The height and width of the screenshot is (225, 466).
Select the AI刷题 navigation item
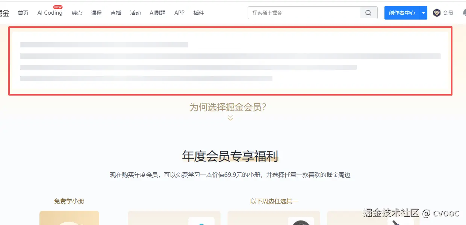(x=157, y=12)
